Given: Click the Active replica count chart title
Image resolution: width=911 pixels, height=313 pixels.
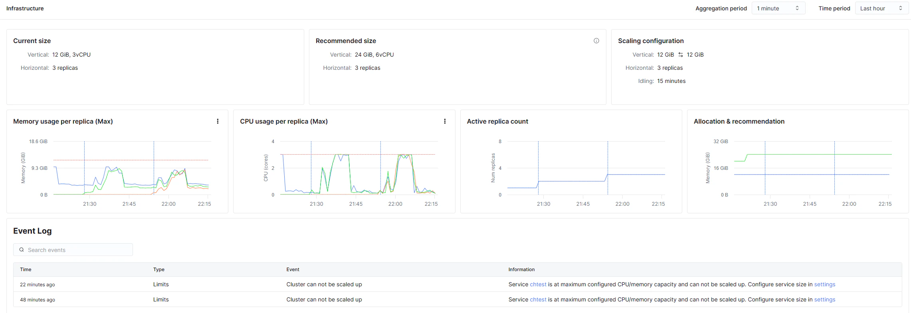Looking at the screenshot, I should (497, 121).
